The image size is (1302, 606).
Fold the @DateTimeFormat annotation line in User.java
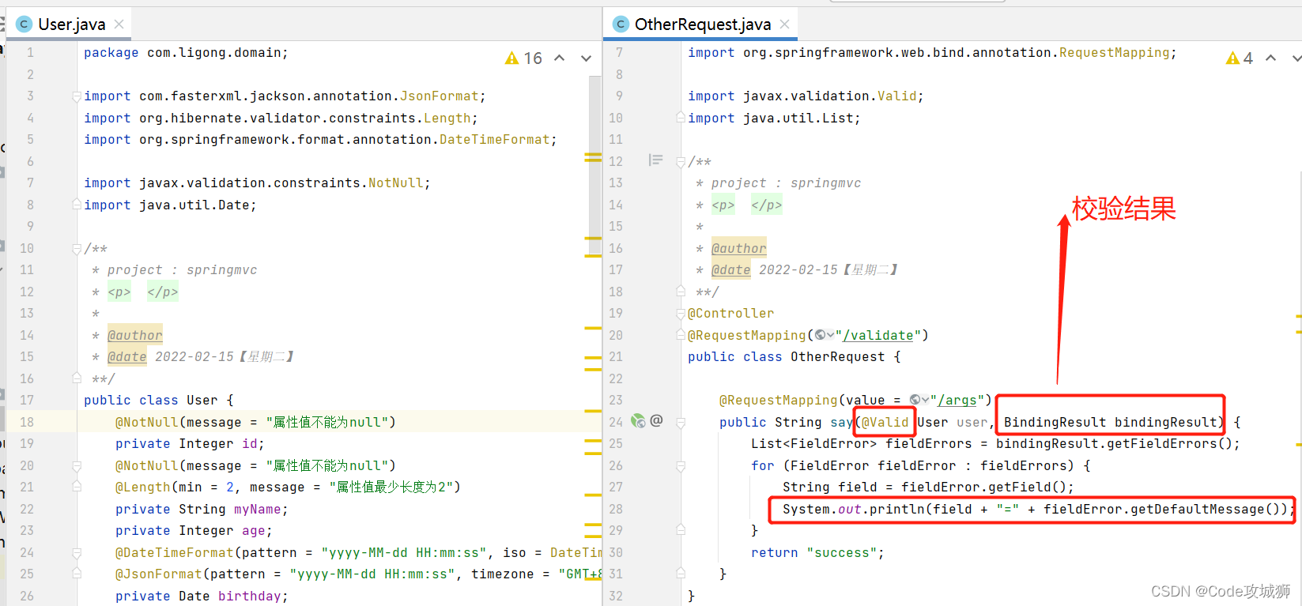coord(77,552)
